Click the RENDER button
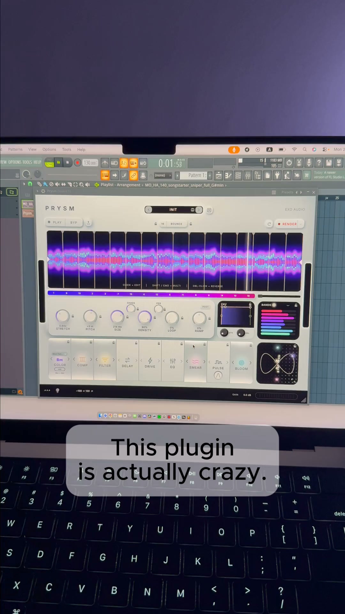345x614 pixels. (287, 224)
